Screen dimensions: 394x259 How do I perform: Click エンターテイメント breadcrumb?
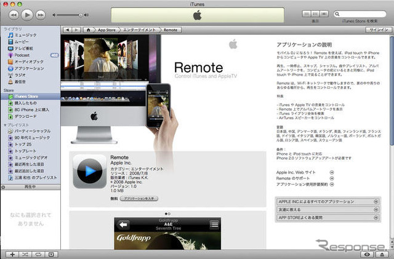140,30
